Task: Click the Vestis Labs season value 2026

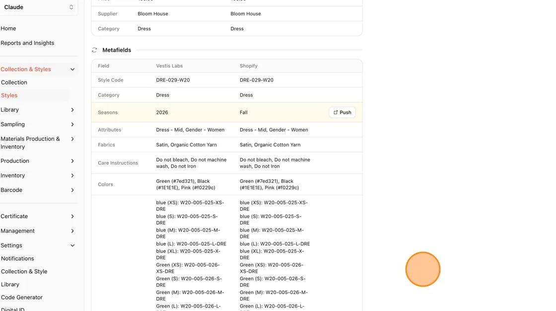Action: (162, 113)
